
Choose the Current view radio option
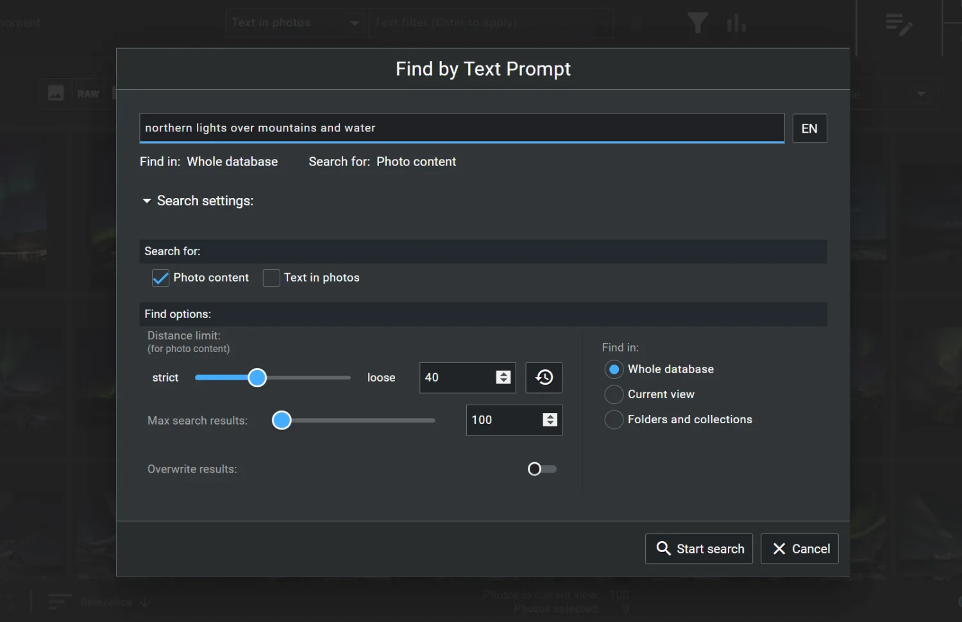(x=614, y=394)
